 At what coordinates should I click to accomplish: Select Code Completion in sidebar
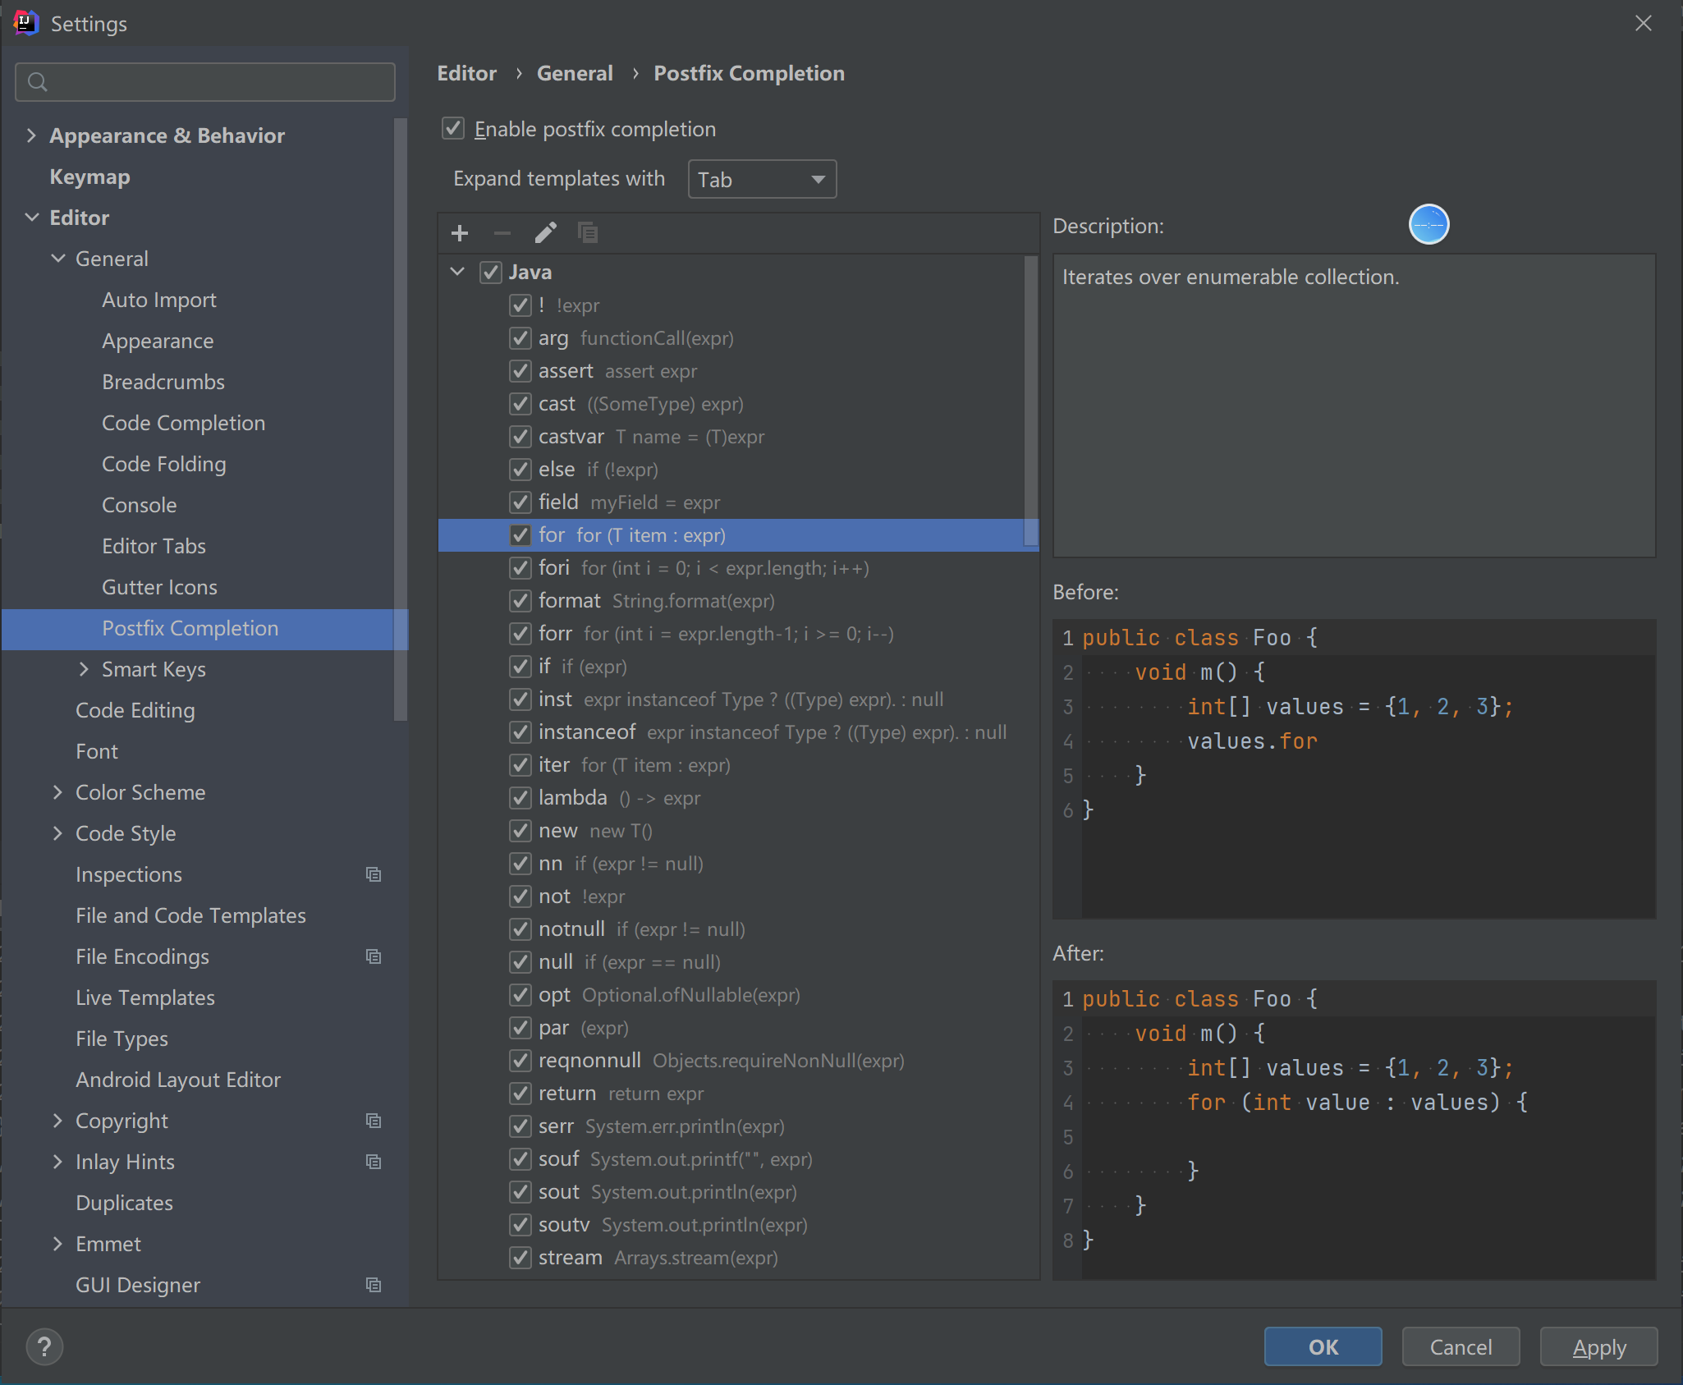point(183,423)
